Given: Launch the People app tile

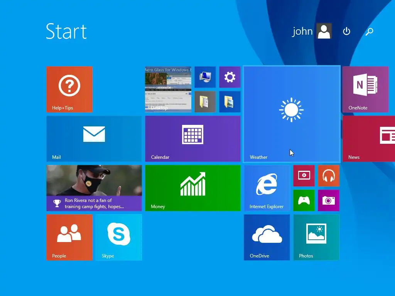Looking at the screenshot, I should click(69, 237).
